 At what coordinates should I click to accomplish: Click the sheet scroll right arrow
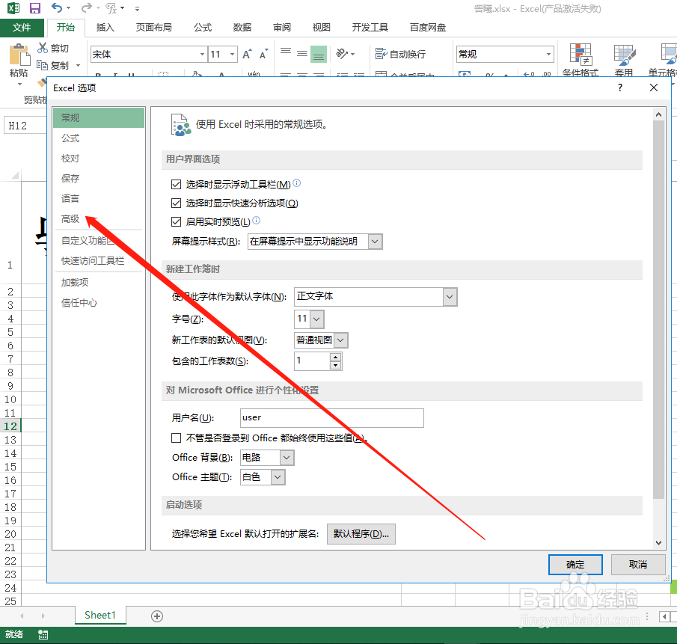pos(43,616)
